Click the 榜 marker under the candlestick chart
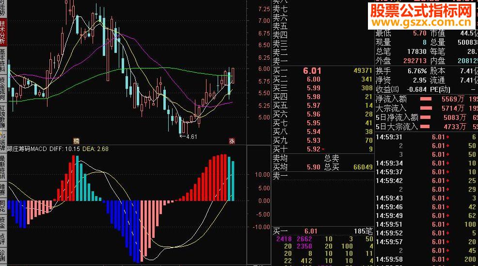Screen dimensions: 478x266 77,141
